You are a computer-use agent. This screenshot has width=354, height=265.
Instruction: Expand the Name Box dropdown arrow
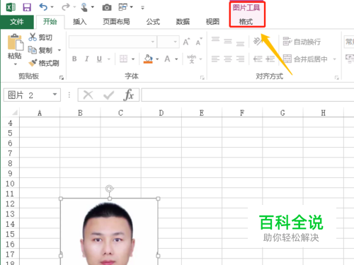click(x=55, y=95)
